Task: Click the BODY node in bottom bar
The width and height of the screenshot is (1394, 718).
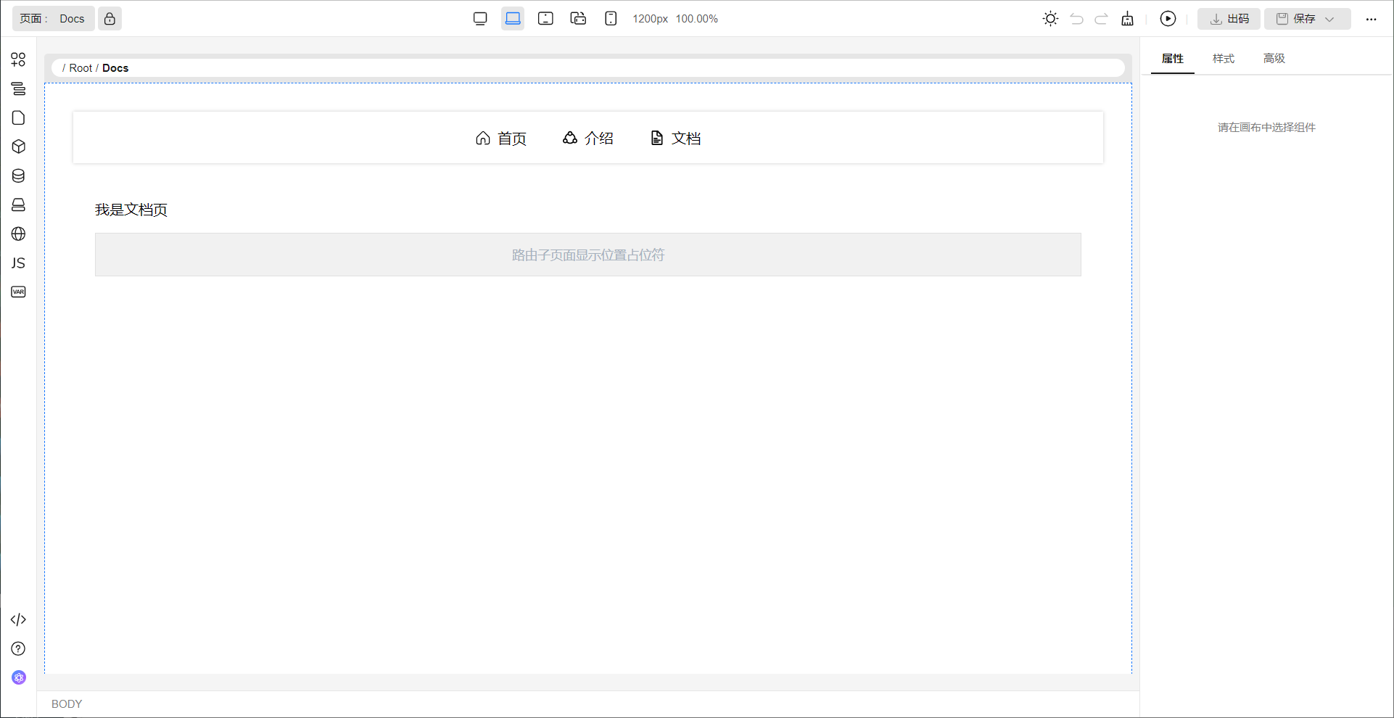Action: (67, 704)
